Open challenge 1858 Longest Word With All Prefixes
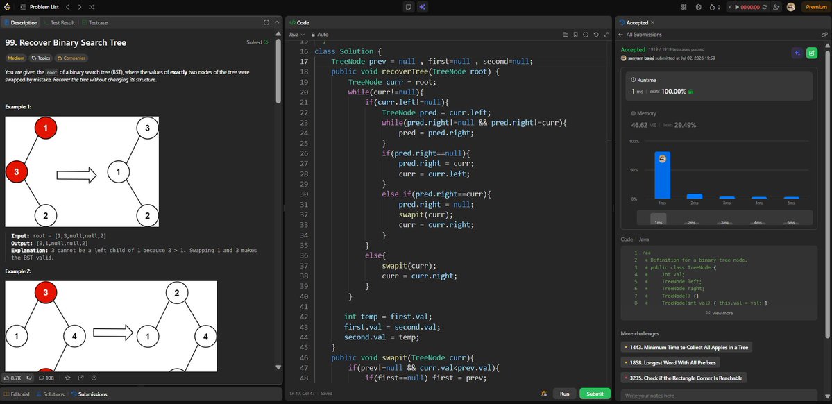The width and height of the screenshot is (832, 404). tap(670, 362)
